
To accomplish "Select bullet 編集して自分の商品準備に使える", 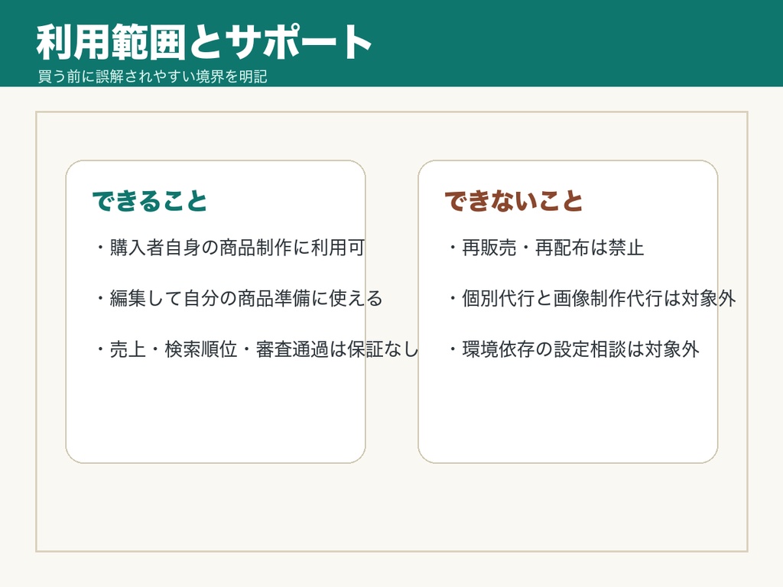I will point(239,299).
